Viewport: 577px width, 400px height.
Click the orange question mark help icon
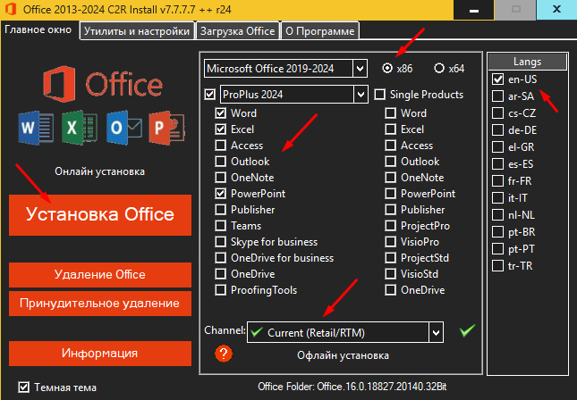click(224, 354)
